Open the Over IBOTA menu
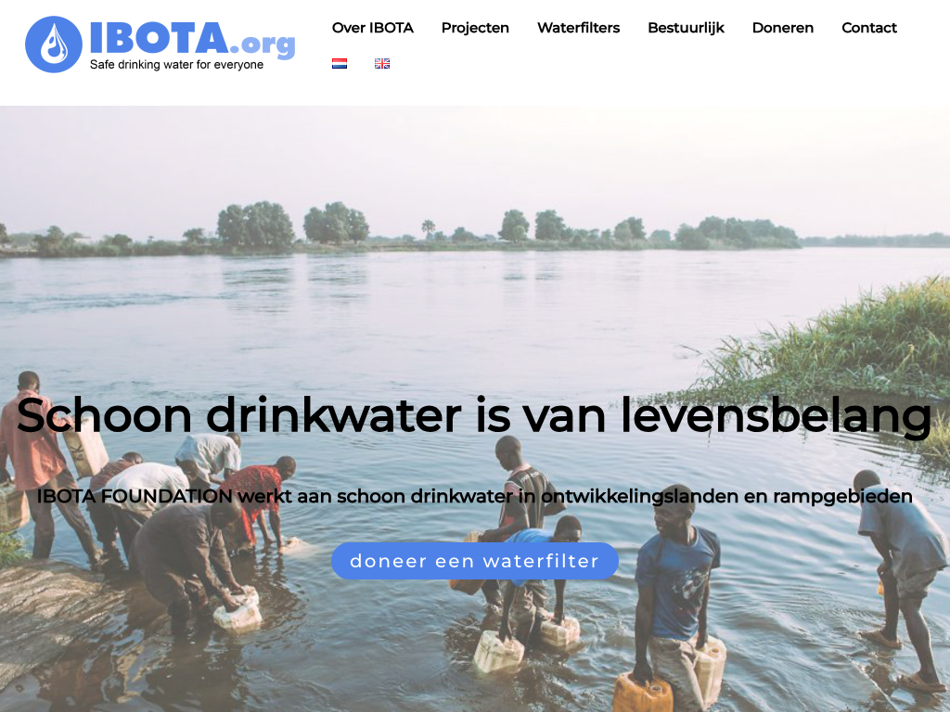The image size is (950, 712). 373,28
